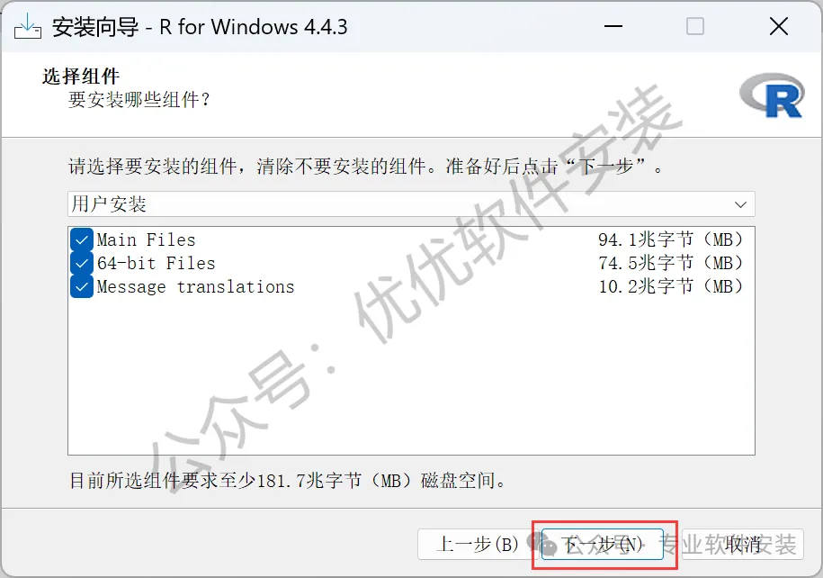Viewport: 823px width, 578px height.
Task: Click the empty area of components list
Action: [411, 376]
